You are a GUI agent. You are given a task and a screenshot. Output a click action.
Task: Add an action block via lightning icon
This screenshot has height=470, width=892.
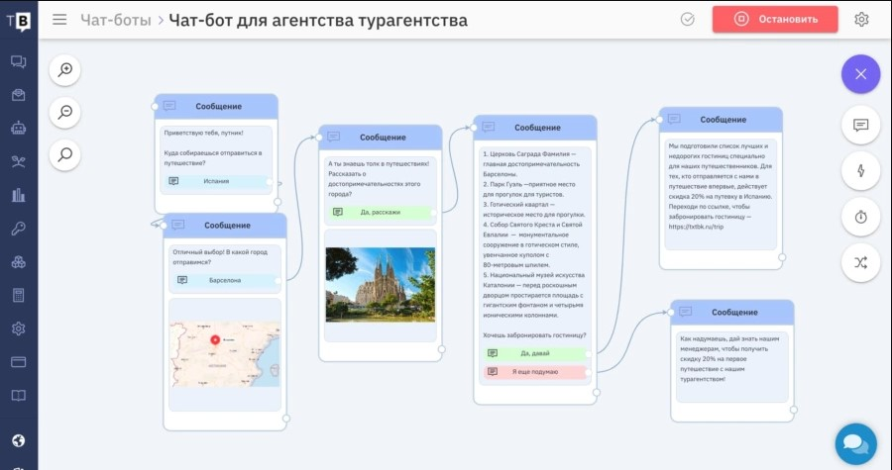tap(860, 170)
